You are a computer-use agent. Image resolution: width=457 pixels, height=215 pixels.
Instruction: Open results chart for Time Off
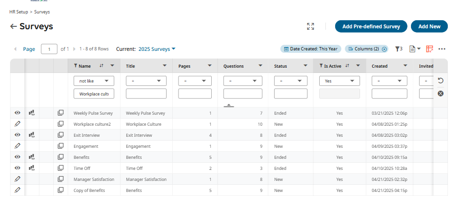32,168
